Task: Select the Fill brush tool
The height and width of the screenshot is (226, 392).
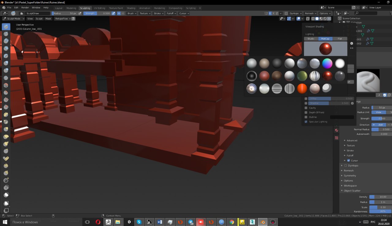Action: 6,100
